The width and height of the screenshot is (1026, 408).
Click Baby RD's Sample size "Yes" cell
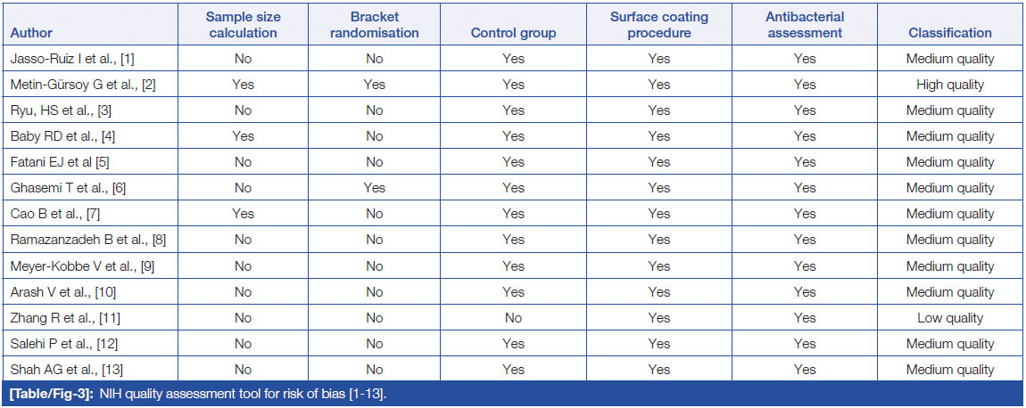click(241, 136)
